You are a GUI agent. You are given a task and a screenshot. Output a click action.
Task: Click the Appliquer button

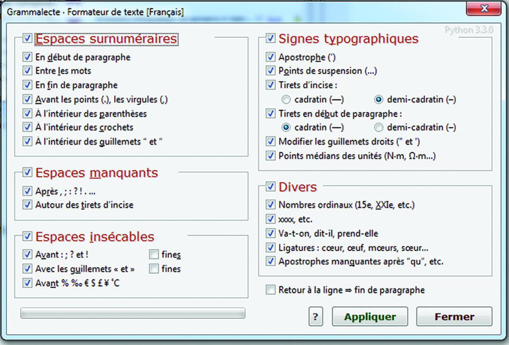[x=370, y=317]
